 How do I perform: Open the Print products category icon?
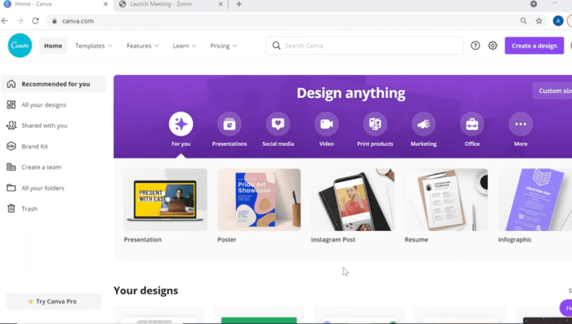click(374, 124)
